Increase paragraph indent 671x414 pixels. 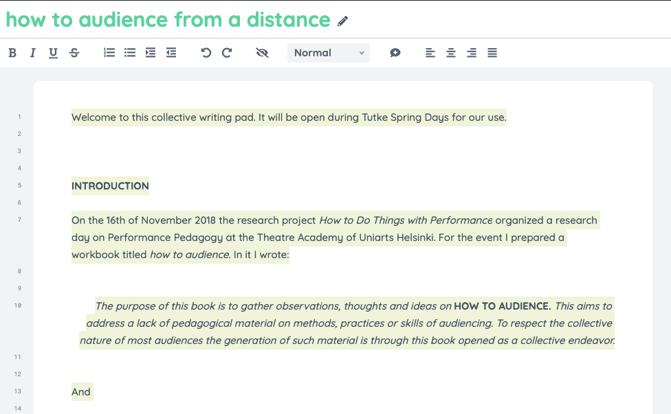click(151, 53)
